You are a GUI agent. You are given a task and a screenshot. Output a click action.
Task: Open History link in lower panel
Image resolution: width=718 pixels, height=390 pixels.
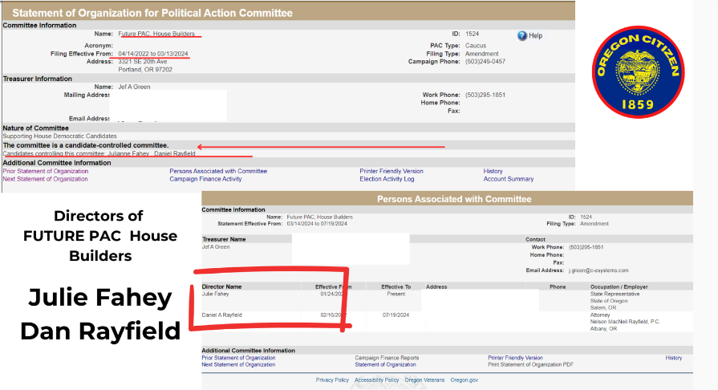tap(674, 358)
